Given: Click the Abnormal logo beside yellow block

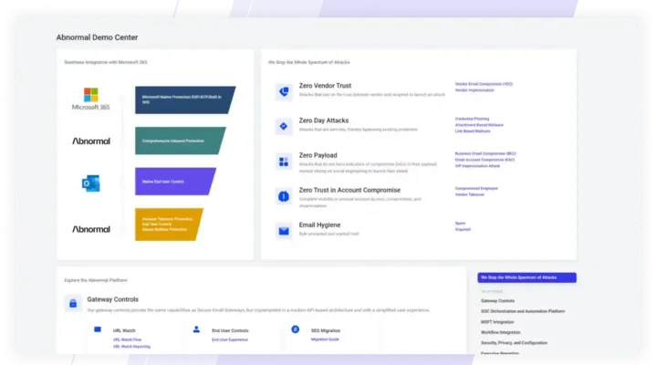Looking at the screenshot, I should [x=91, y=229].
